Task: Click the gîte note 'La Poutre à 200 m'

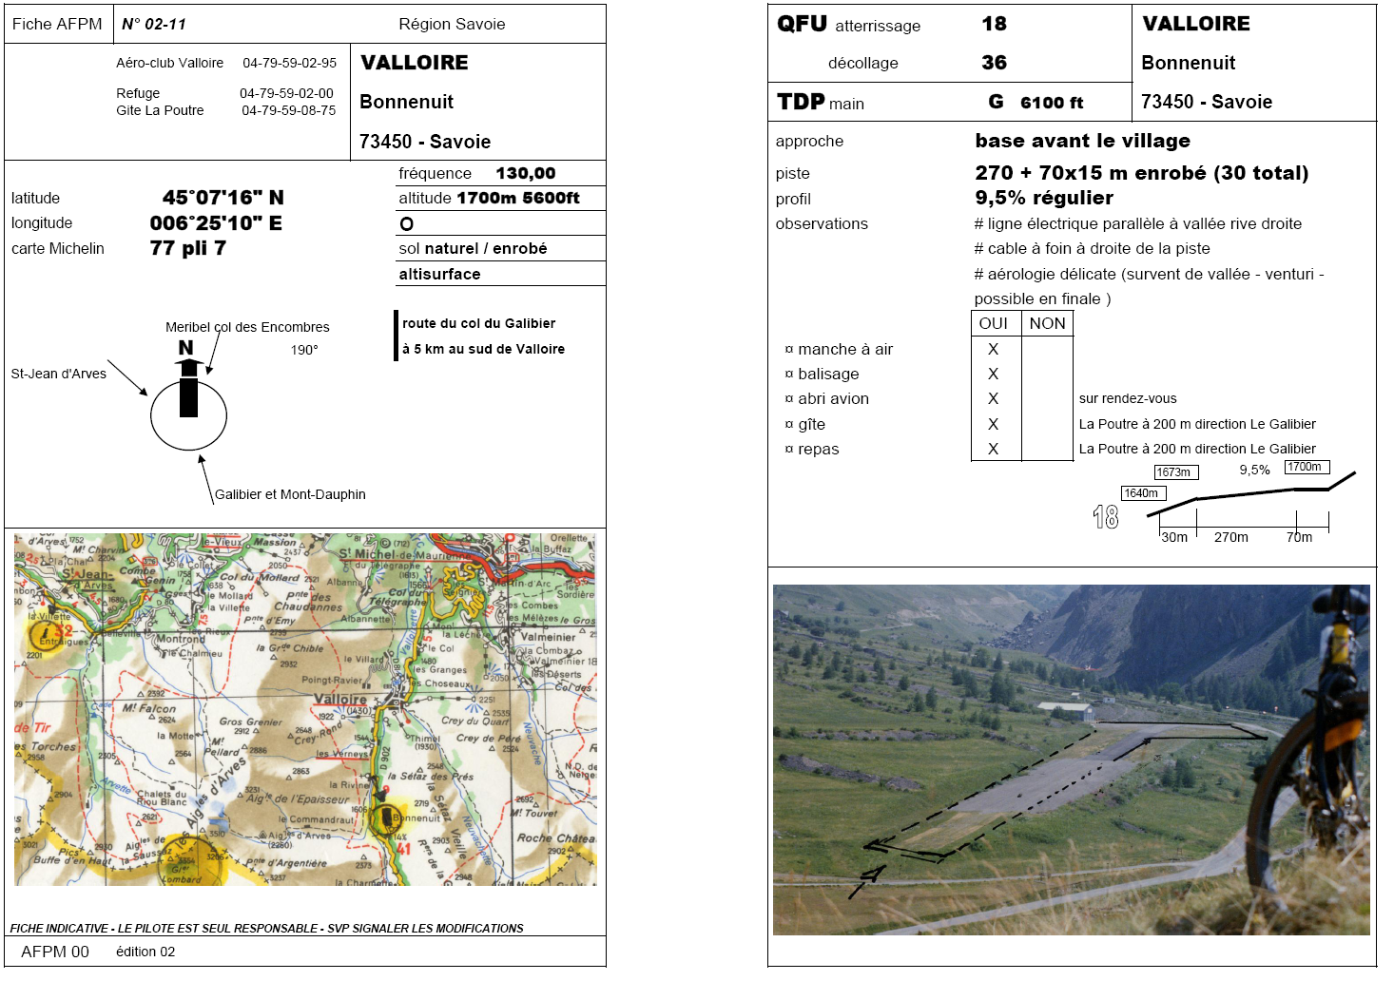Action: pyautogui.click(x=1197, y=424)
